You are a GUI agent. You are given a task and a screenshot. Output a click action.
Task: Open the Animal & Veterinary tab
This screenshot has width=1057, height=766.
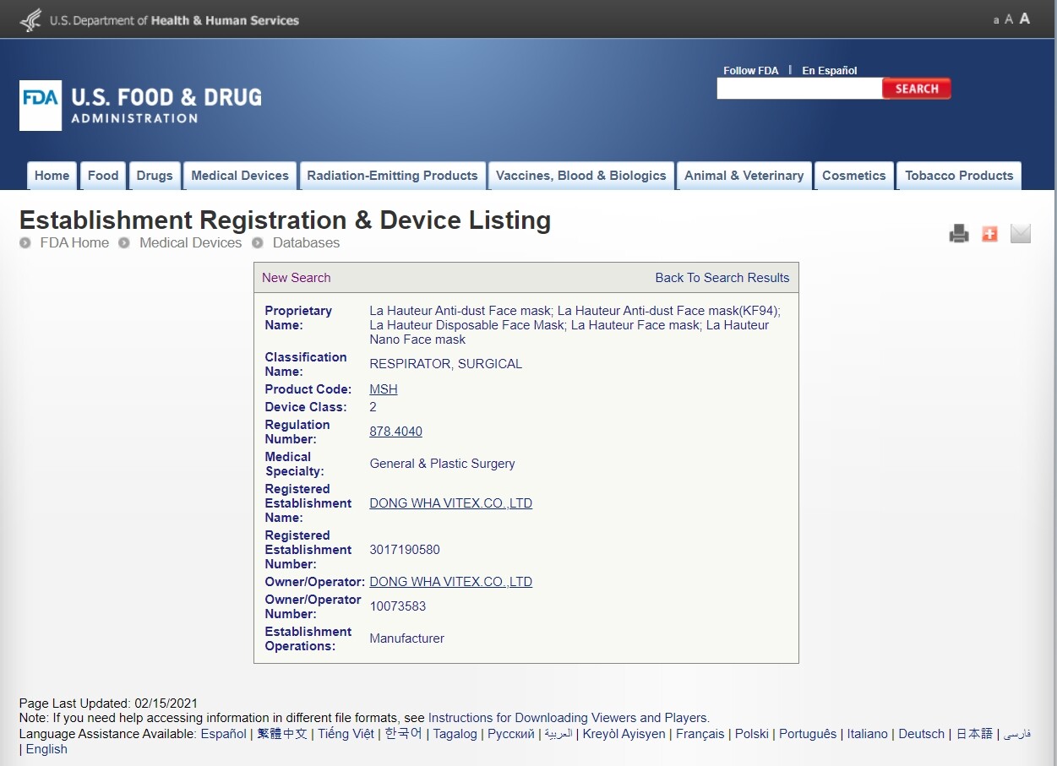point(744,176)
